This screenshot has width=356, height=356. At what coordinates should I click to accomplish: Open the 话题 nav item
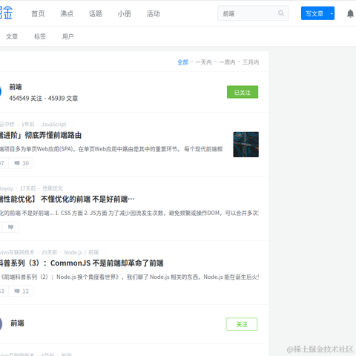click(96, 14)
